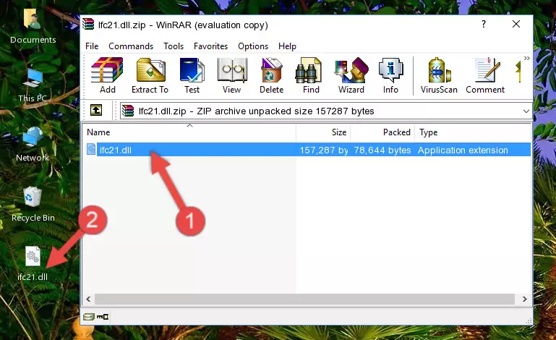
Task: Click the Extract To toolbar icon
Action: pos(150,75)
